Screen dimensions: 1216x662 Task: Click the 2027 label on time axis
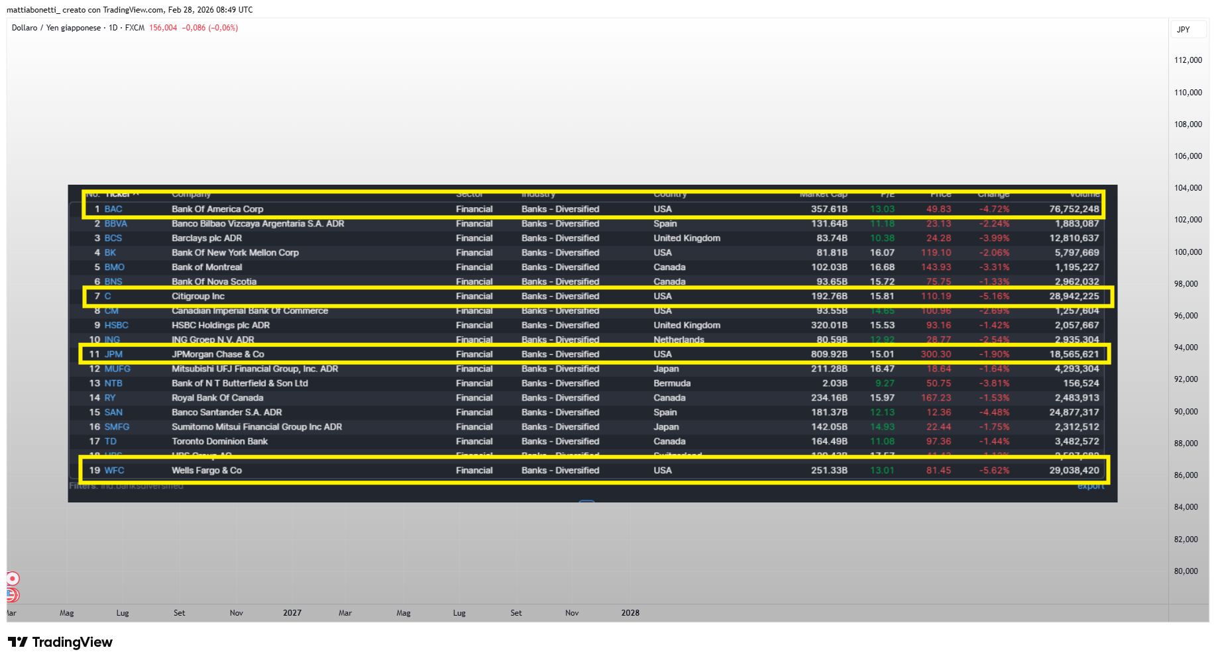click(x=292, y=613)
